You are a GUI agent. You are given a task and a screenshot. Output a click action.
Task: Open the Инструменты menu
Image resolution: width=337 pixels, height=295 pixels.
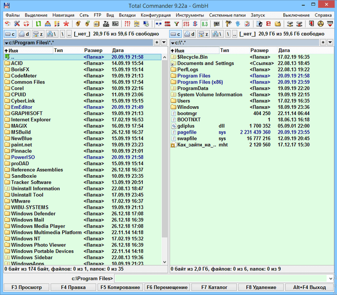pos(190,15)
